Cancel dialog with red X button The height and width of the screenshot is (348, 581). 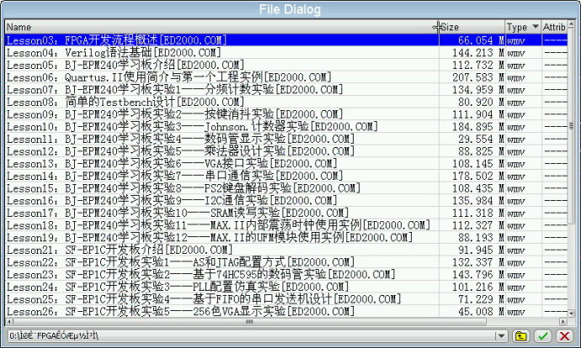pos(565,335)
